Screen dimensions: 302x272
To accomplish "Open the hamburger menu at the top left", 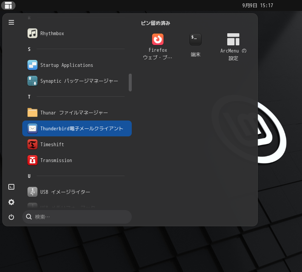I will 11,22.
